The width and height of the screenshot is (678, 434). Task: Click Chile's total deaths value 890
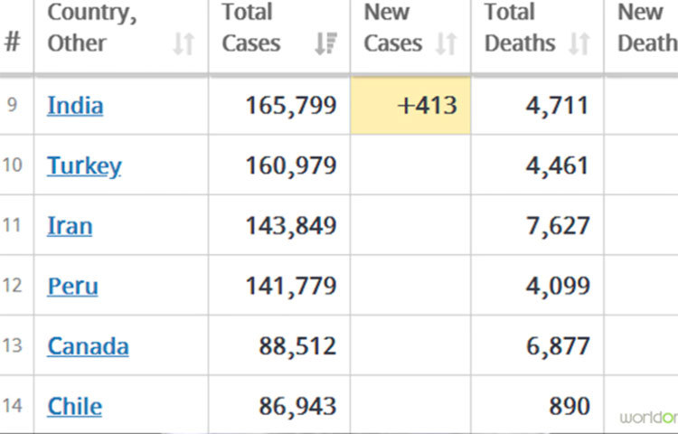coord(569,407)
